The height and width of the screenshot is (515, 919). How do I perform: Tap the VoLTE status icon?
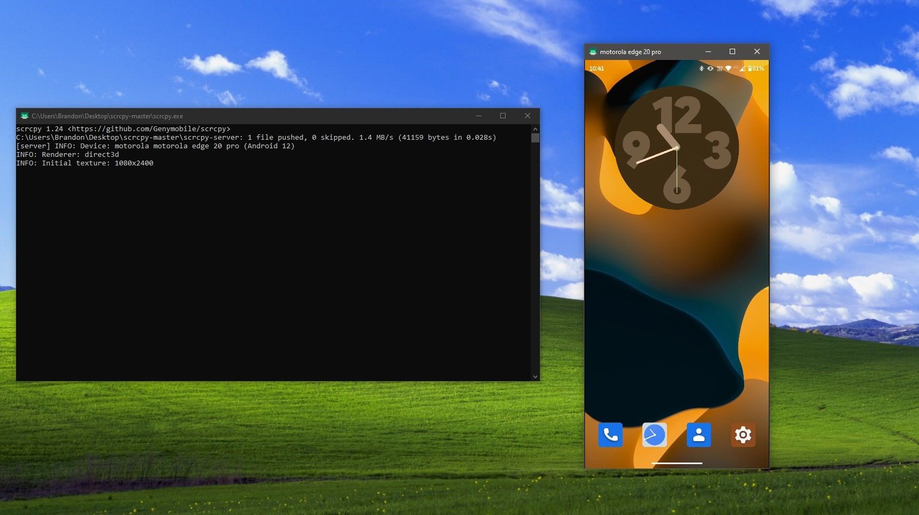[720, 69]
